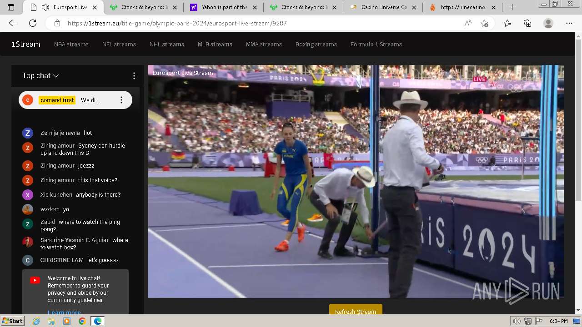Open NBA streams
Image resolution: width=582 pixels, height=327 pixels.
[71, 44]
